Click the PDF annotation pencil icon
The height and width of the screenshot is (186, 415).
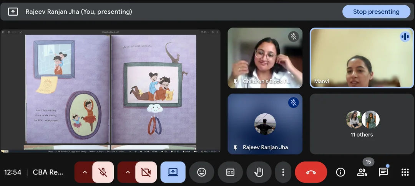tap(21, 32)
